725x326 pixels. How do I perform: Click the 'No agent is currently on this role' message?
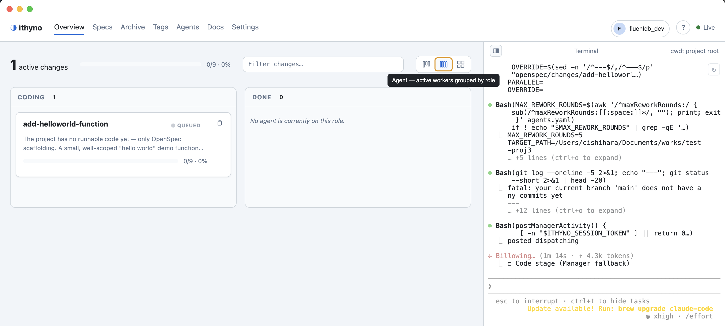297,121
